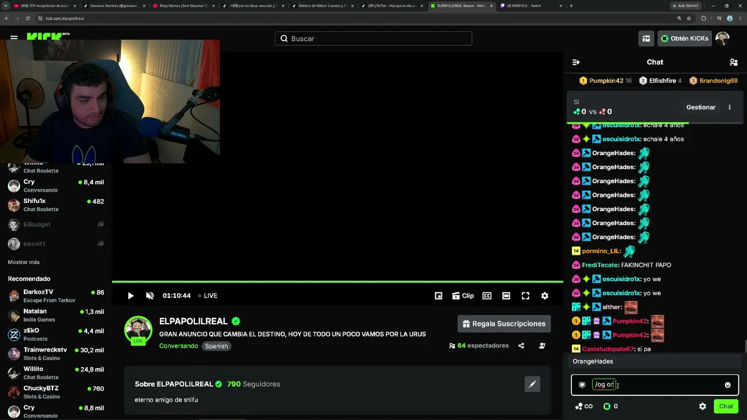The width and height of the screenshot is (747, 420).
Task: Click LIVE indicator to jump live
Action: point(208,296)
